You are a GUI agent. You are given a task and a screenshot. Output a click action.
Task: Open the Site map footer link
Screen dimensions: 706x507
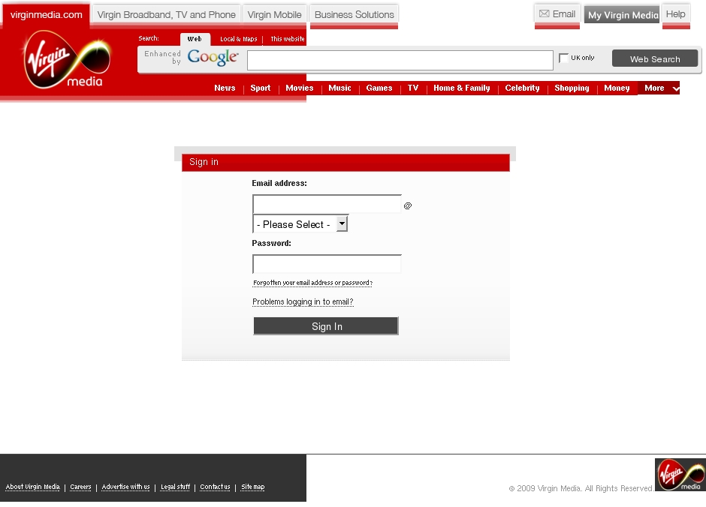pos(253,487)
